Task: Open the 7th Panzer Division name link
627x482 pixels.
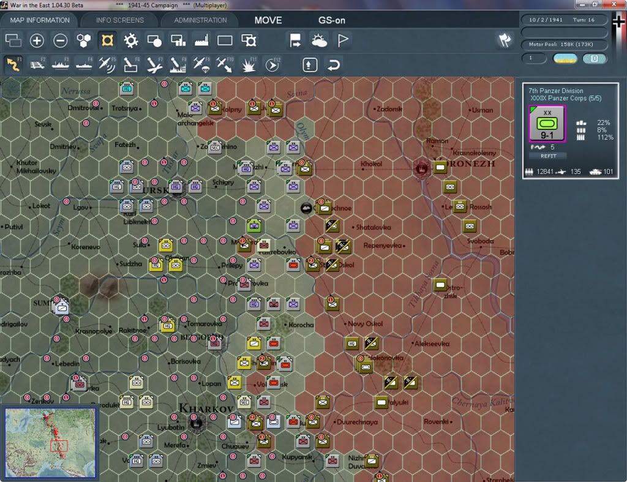Action: click(x=555, y=91)
